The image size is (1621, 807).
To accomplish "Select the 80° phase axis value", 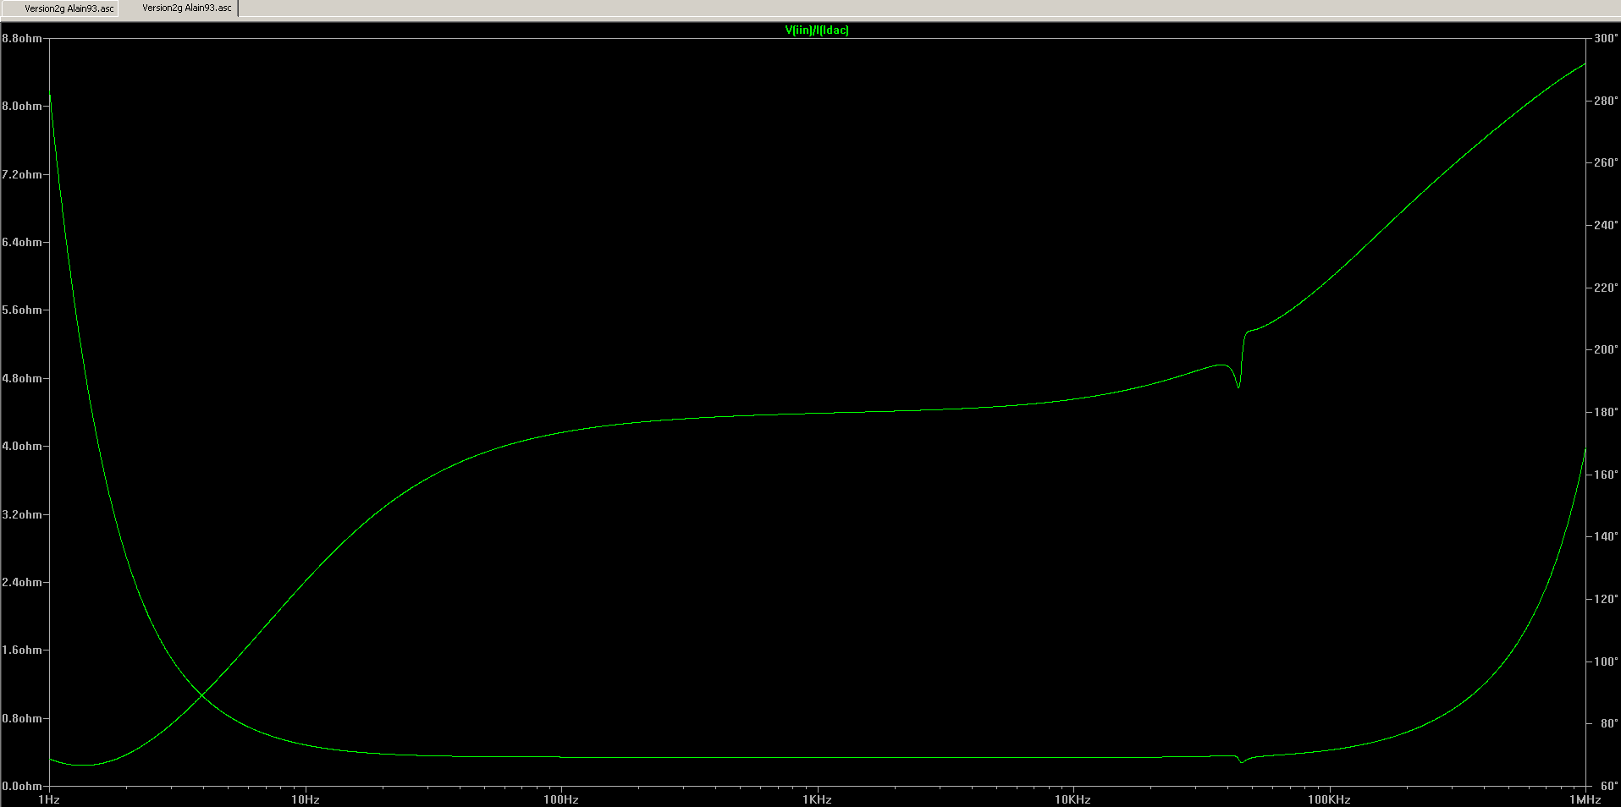I will [x=1608, y=724].
